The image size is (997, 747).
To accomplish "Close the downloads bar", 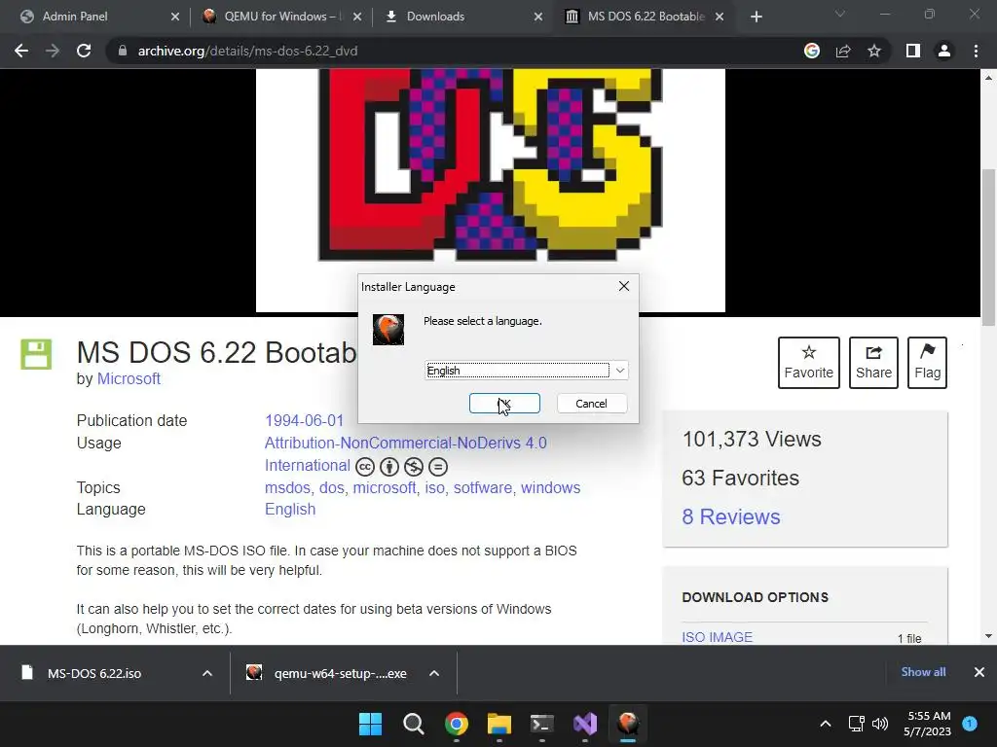I will click(979, 672).
